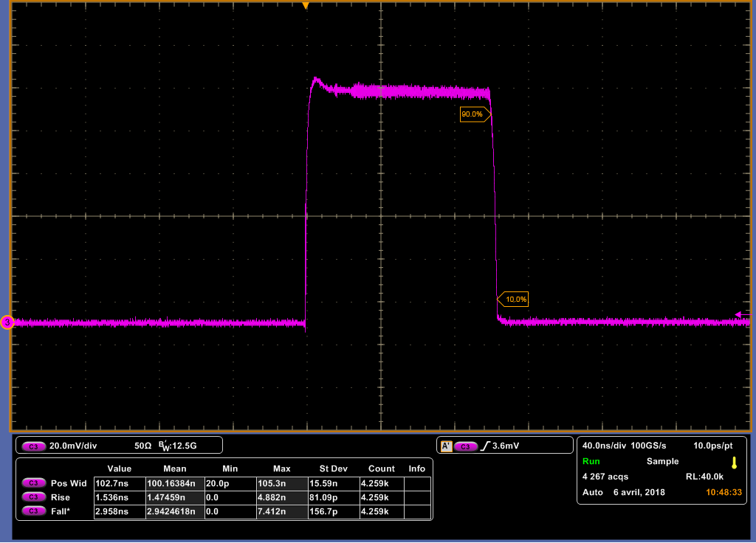The image size is (756, 543).
Task: Select the Sample acquisition mode label
Action: [x=662, y=461]
